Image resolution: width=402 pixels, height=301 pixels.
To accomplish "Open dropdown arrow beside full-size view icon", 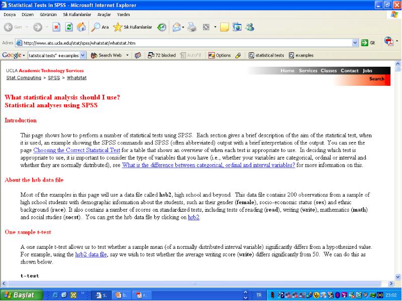I will coord(215,27).
